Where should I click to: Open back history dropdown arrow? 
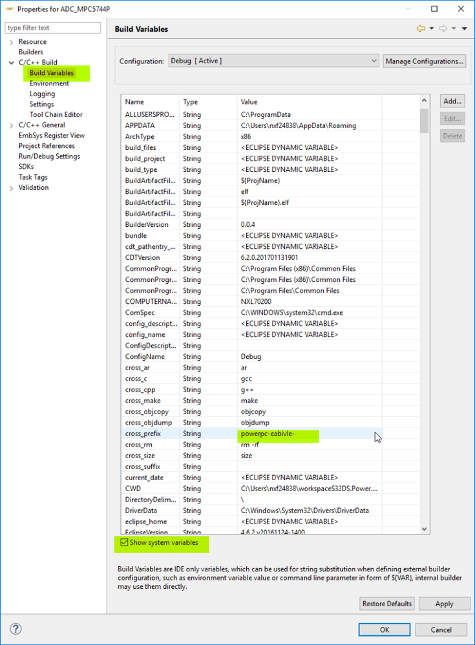tap(432, 28)
